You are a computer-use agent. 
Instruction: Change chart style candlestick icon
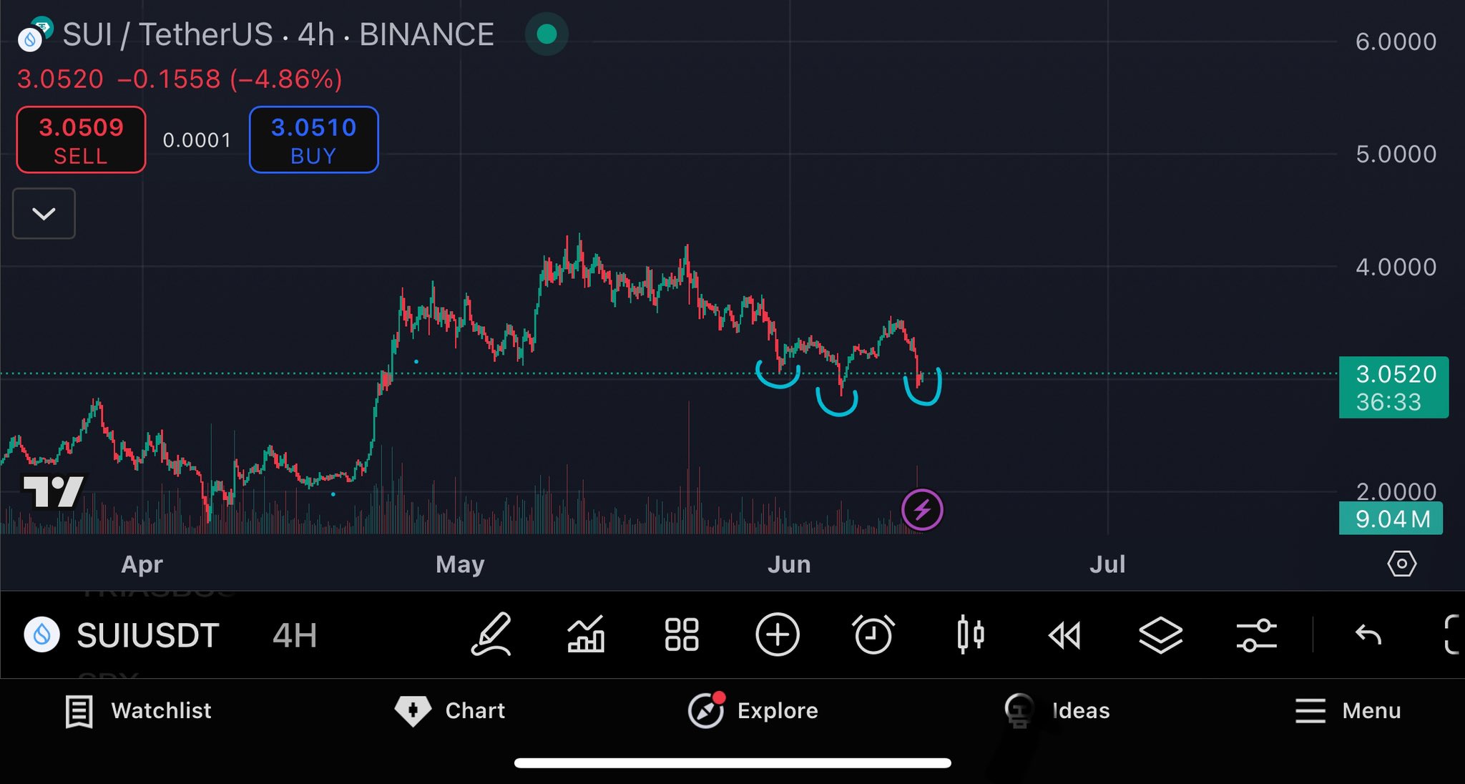[970, 634]
